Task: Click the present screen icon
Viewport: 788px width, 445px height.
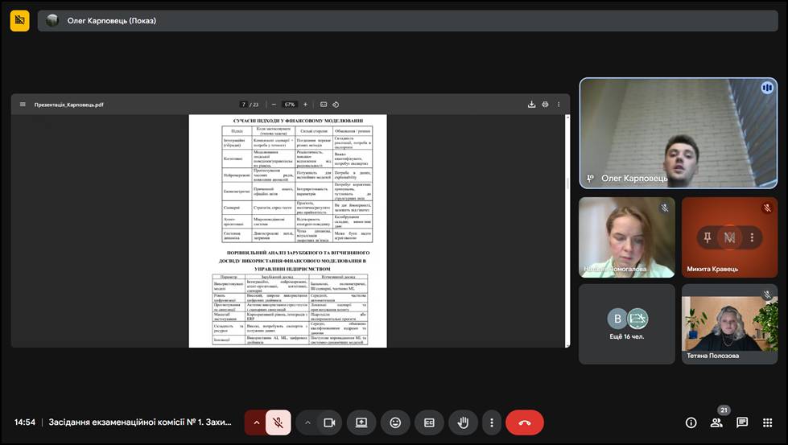Action: click(361, 422)
